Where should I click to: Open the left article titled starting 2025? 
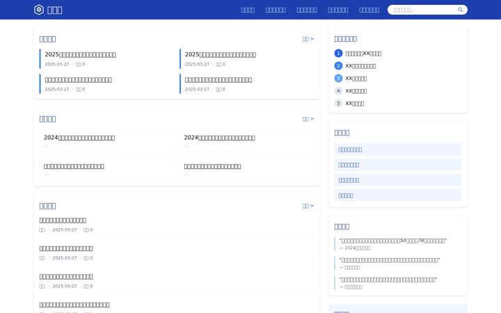[x=80, y=55]
